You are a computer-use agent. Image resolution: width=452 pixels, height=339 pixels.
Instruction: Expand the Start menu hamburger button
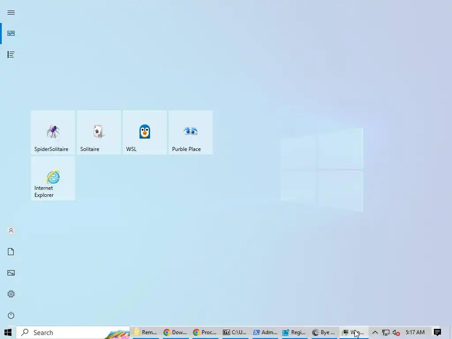coord(11,12)
